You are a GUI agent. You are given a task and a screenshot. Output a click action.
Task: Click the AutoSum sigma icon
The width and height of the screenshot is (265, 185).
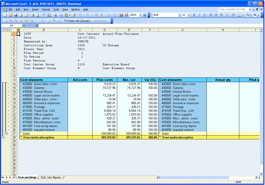[102, 15]
